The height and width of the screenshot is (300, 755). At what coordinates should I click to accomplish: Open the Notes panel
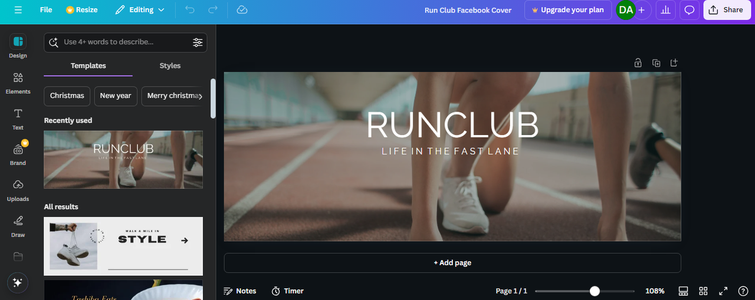tap(240, 291)
